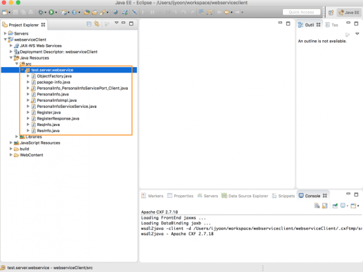Select PersonalInfoImpl.java file
The height and width of the screenshot is (272, 363).
[x=57, y=100]
